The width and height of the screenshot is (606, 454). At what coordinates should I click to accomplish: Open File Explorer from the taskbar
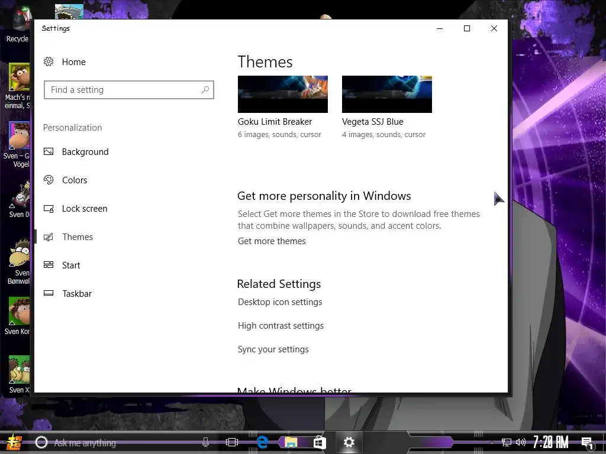[291, 442]
